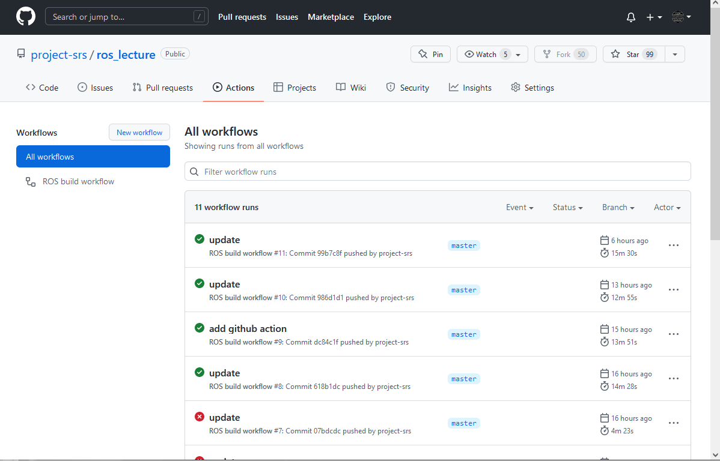Open Marketplace from top bar
The height and width of the screenshot is (461, 720).
[331, 17]
